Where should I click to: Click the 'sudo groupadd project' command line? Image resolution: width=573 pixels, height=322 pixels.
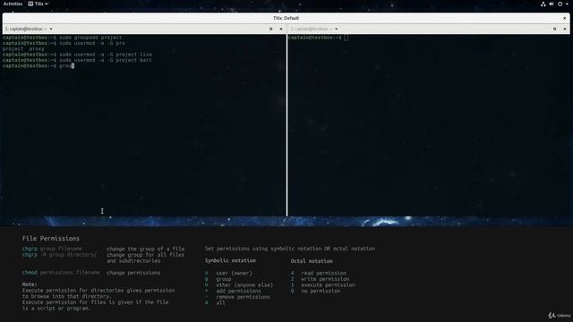click(62, 38)
